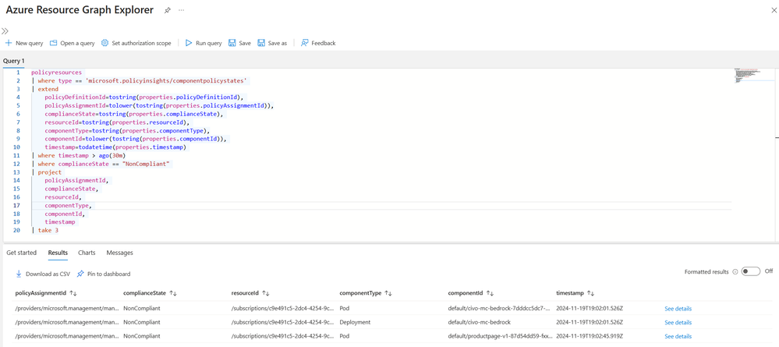Screen dimensions: 779x347
Task: Click line number 17 in the editor gutter
Action: 17,205
